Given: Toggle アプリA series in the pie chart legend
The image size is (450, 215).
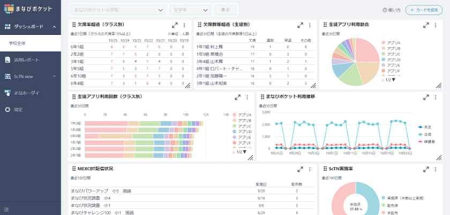Looking at the screenshot, I should pos(392,43).
